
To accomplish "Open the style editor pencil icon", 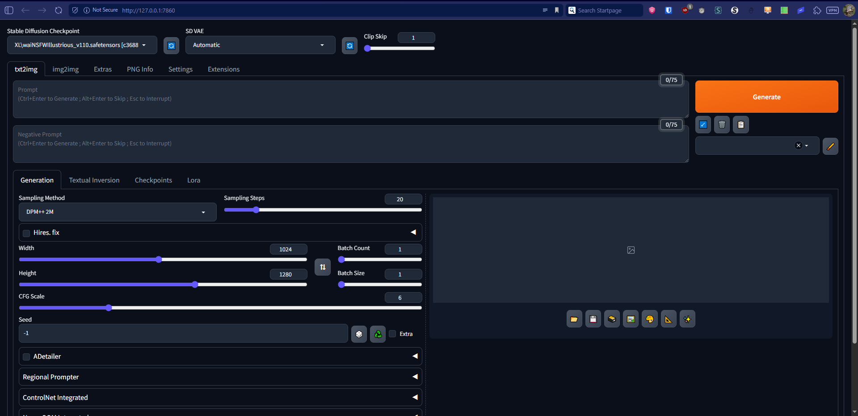I will point(830,146).
